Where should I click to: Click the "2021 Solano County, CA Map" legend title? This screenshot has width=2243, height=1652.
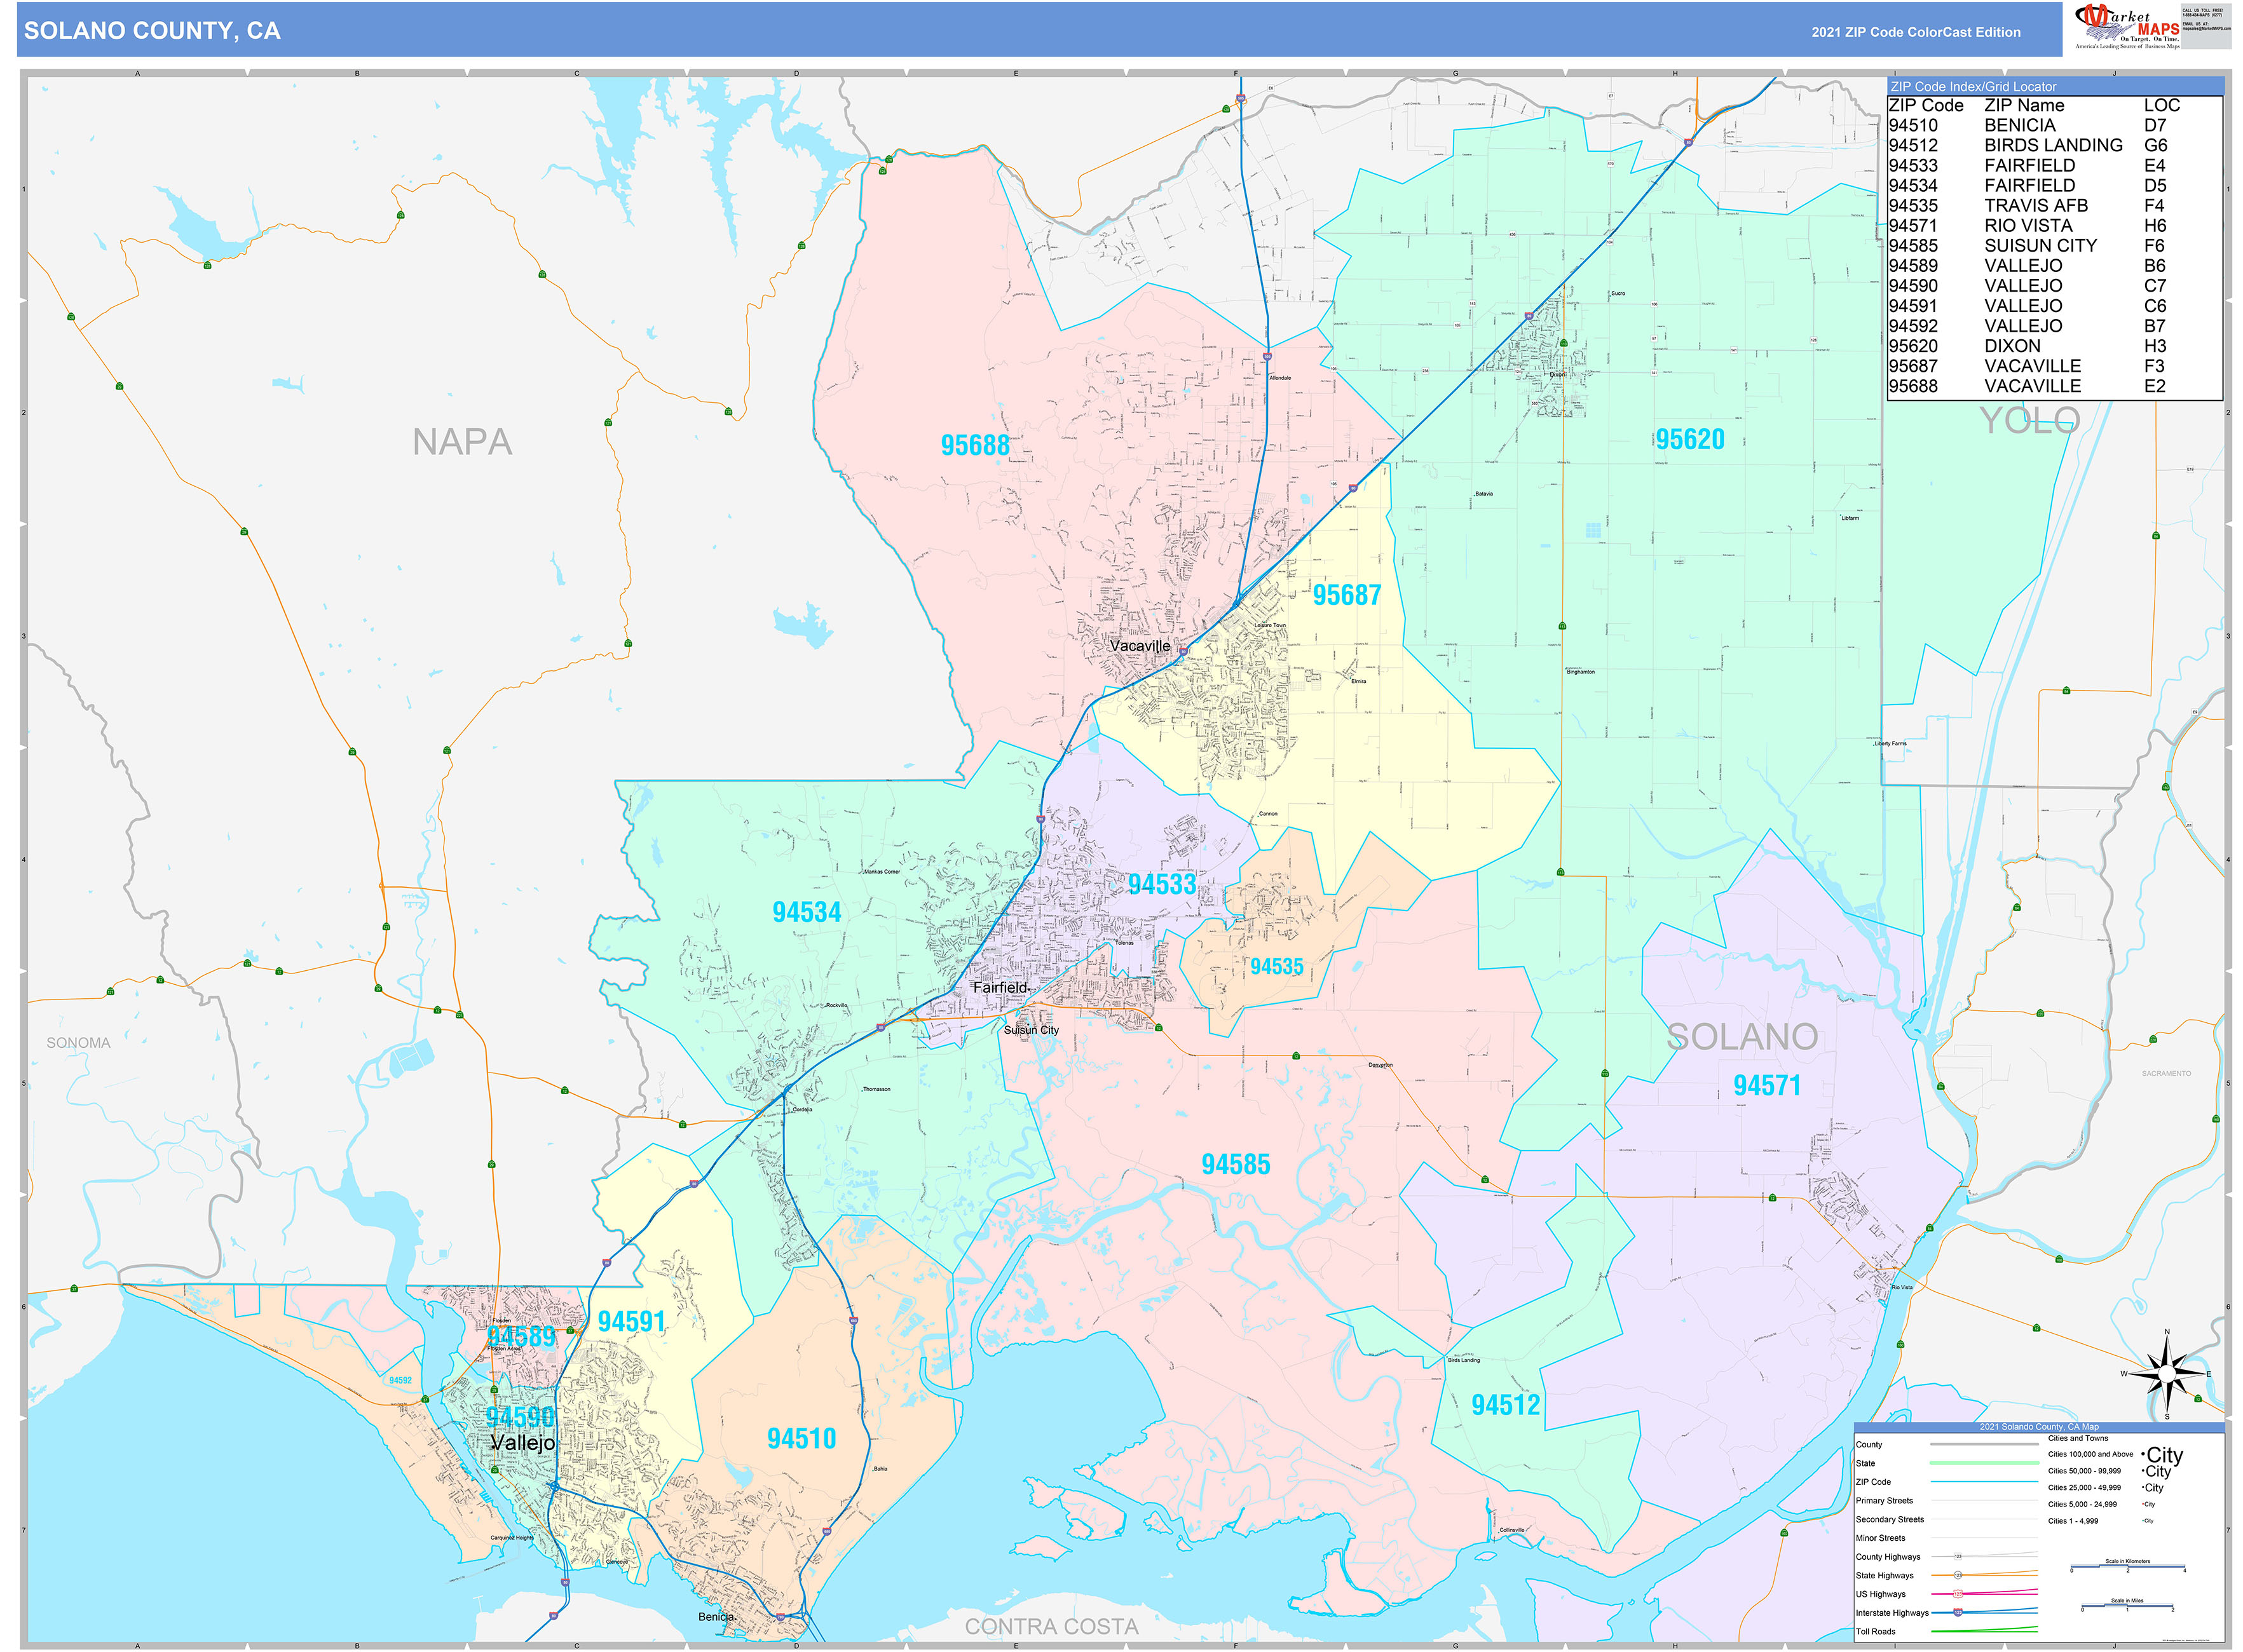pyautogui.click(x=2039, y=1427)
